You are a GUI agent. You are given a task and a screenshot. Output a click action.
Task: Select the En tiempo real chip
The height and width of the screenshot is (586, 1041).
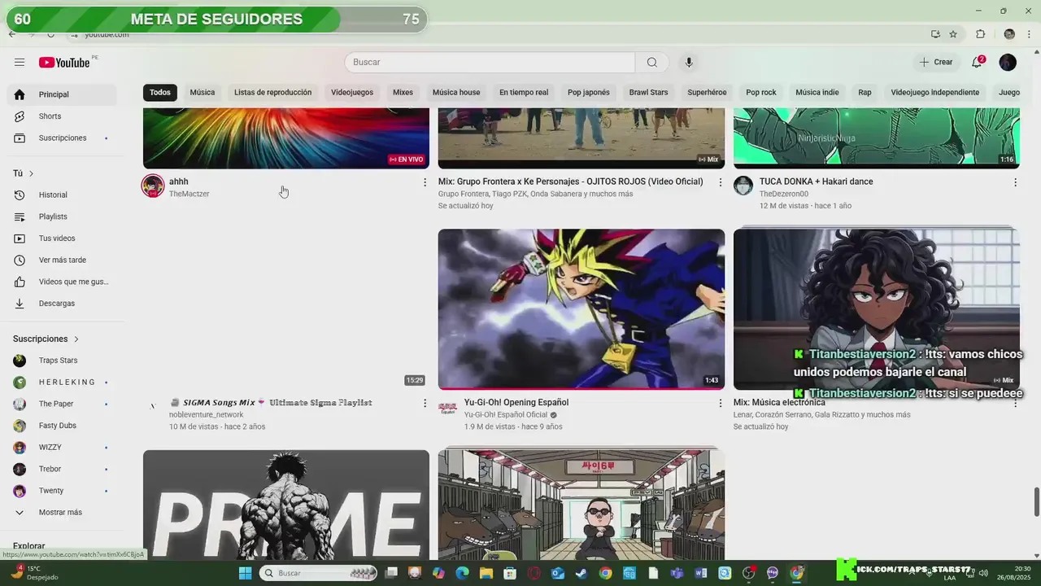[524, 93]
